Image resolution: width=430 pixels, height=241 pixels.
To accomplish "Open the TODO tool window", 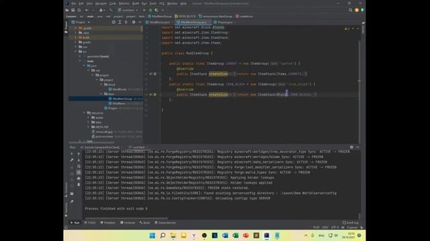I will pos(90,223).
